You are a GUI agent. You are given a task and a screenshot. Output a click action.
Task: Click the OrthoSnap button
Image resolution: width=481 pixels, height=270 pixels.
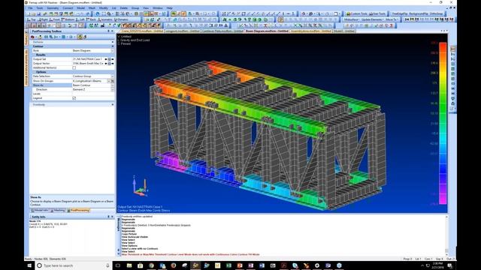click(436, 13)
